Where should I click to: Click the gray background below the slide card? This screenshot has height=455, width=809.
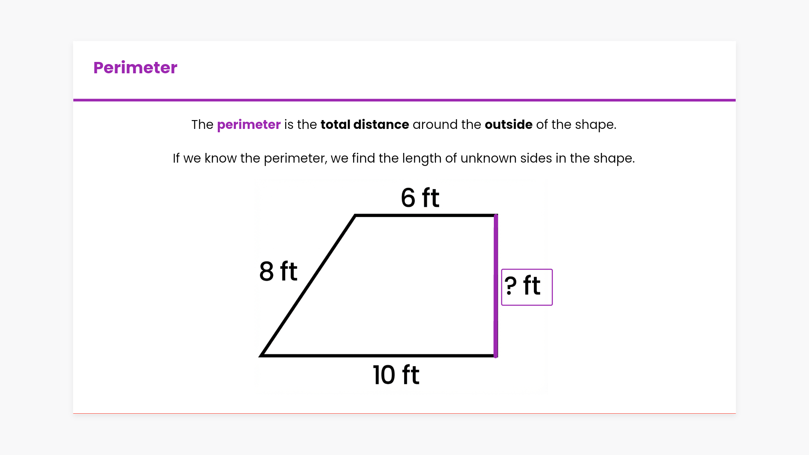(x=404, y=434)
